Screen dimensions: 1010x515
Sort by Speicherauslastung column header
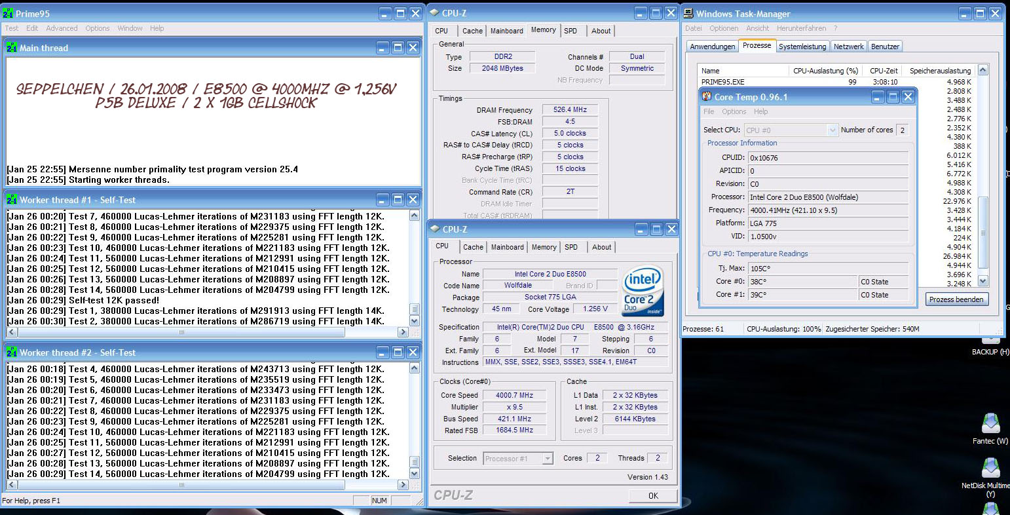pyautogui.click(x=940, y=70)
